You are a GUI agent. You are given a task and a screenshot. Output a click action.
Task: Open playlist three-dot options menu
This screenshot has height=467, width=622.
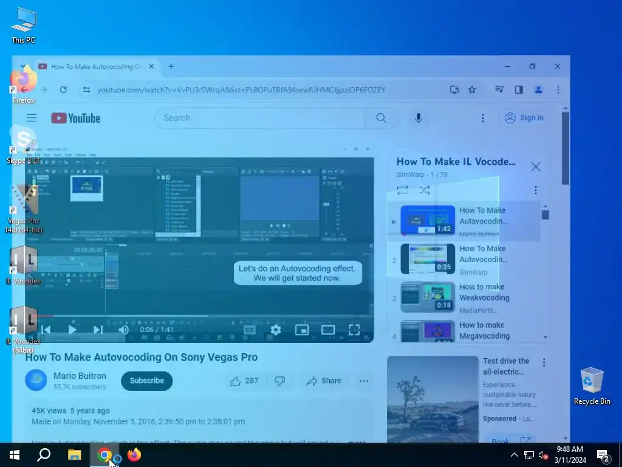click(x=536, y=190)
